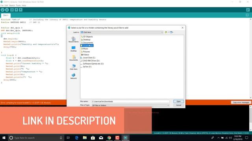Open Microsoft Edge from taskbar

point(77,137)
